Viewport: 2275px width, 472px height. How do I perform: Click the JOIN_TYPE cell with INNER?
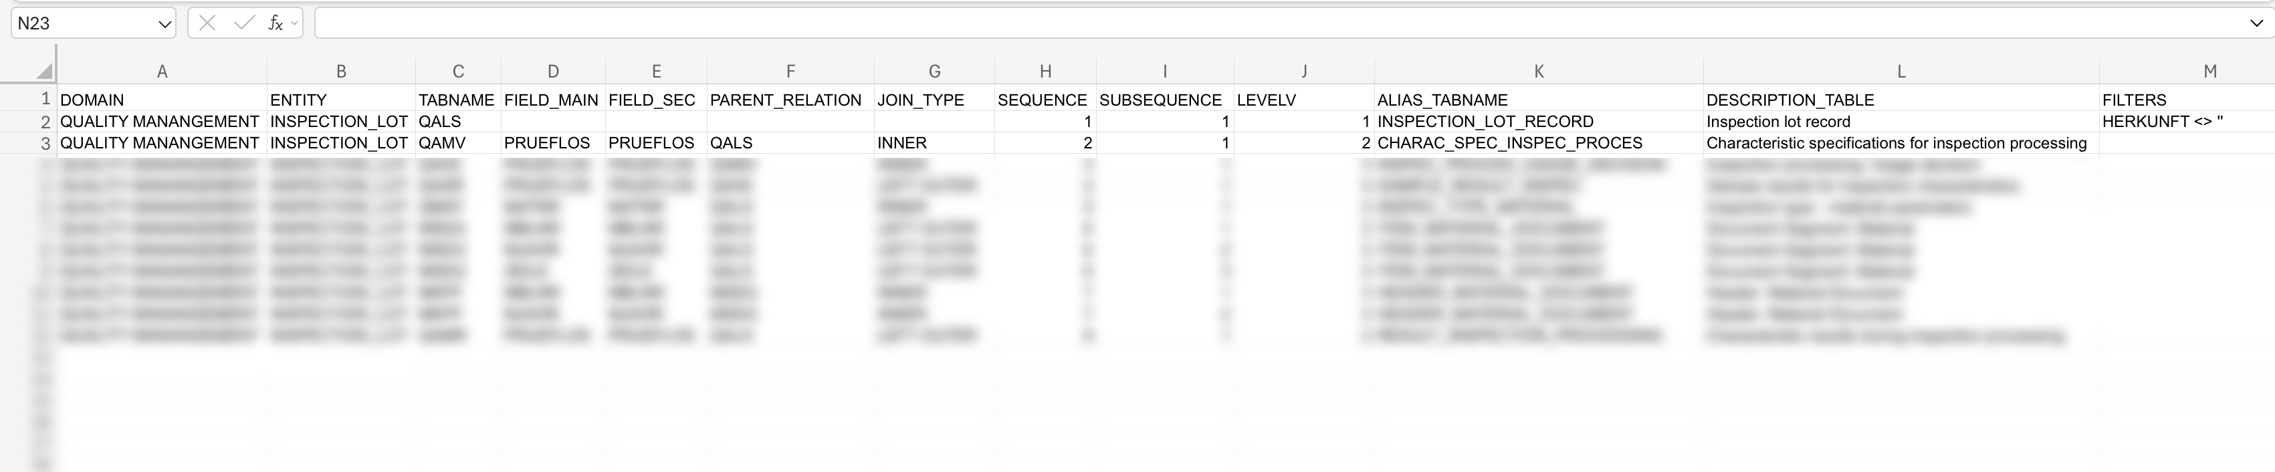[x=901, y=143]
